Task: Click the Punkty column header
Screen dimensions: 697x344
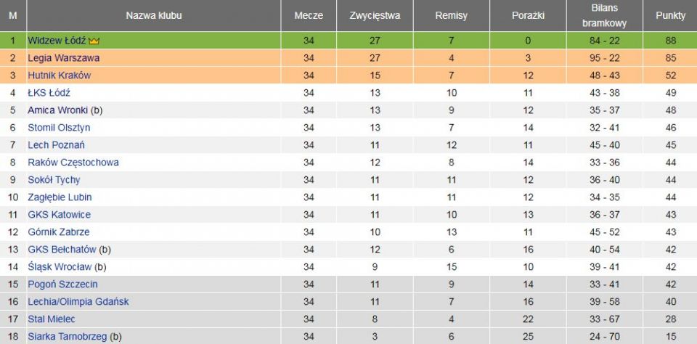Action: click(x=670, y=15)
